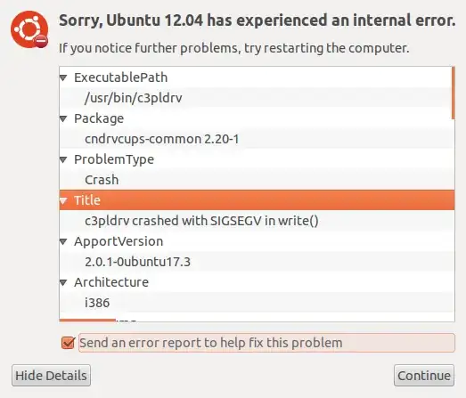Select the c3pldrv crashed with SIGSEGV row
This screenshot has width=466, height=398.
click(x=257, y=221)
